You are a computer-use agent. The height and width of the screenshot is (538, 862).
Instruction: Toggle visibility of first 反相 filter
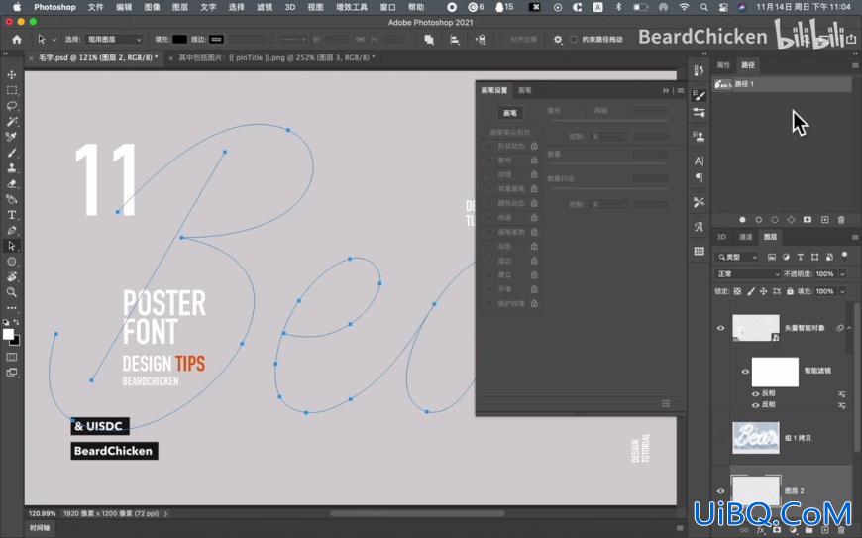[755, 393]
